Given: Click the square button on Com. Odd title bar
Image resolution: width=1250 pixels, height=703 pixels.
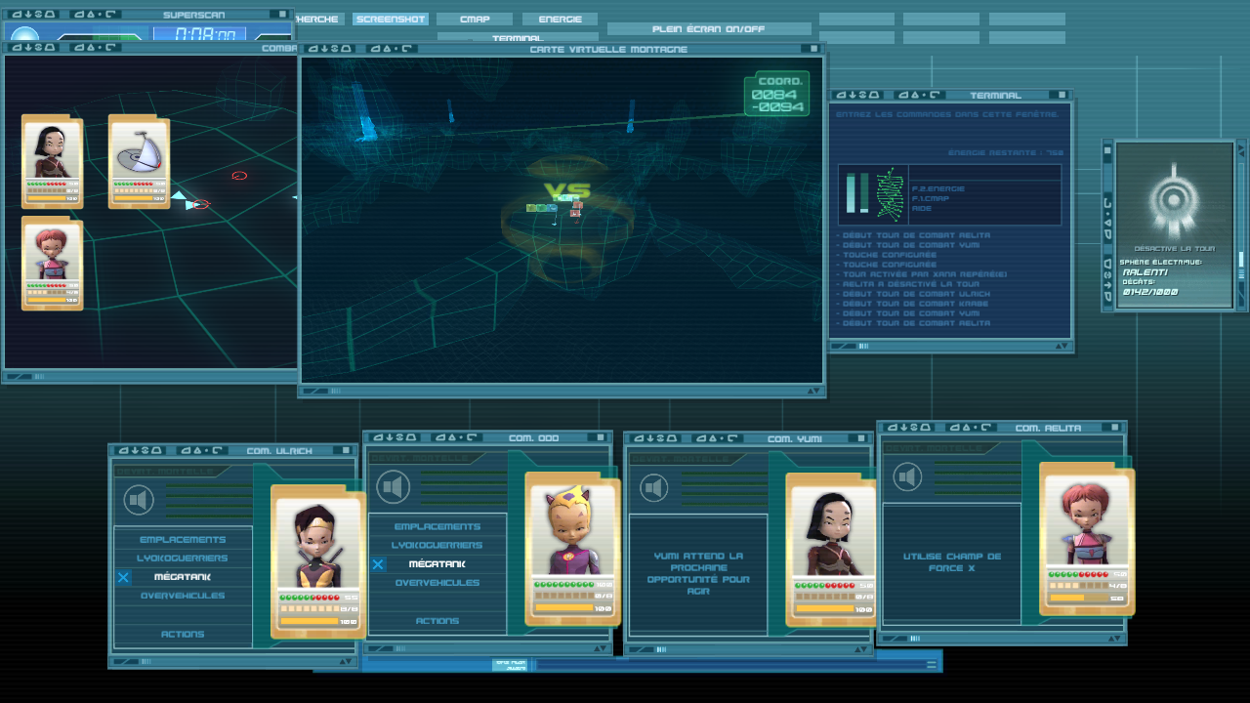Looking at the screenshot, I should [x=600, y=437].
